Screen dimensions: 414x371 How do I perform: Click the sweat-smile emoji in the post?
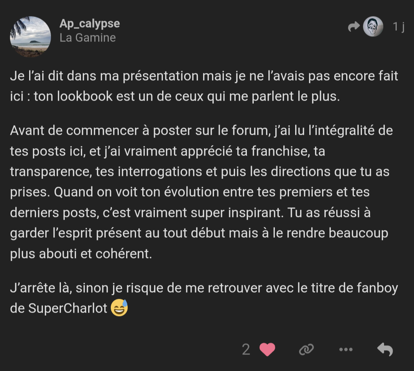tap(119, 308)
